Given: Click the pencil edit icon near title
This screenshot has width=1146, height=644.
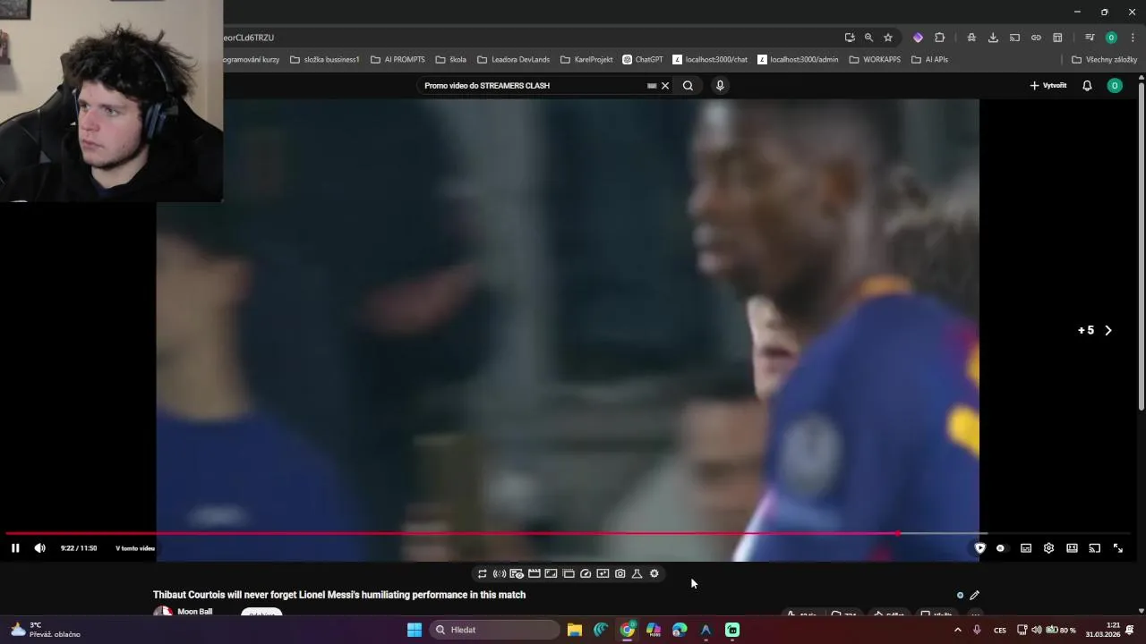Looking at the screenshot, I should click(x=975, y=595).
